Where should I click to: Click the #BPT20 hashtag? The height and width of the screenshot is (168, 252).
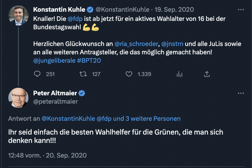(89, 61)
